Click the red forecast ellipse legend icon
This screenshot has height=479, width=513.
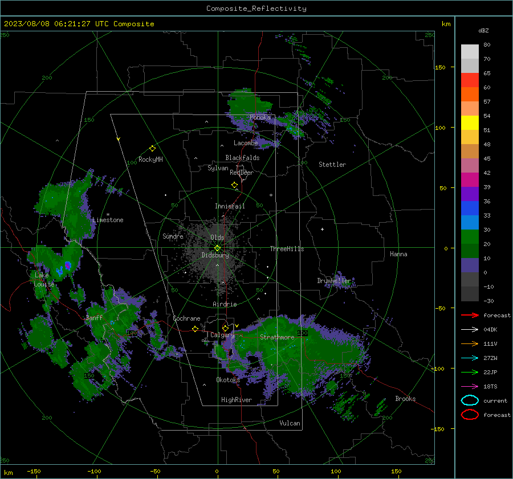tap(470, 415)
